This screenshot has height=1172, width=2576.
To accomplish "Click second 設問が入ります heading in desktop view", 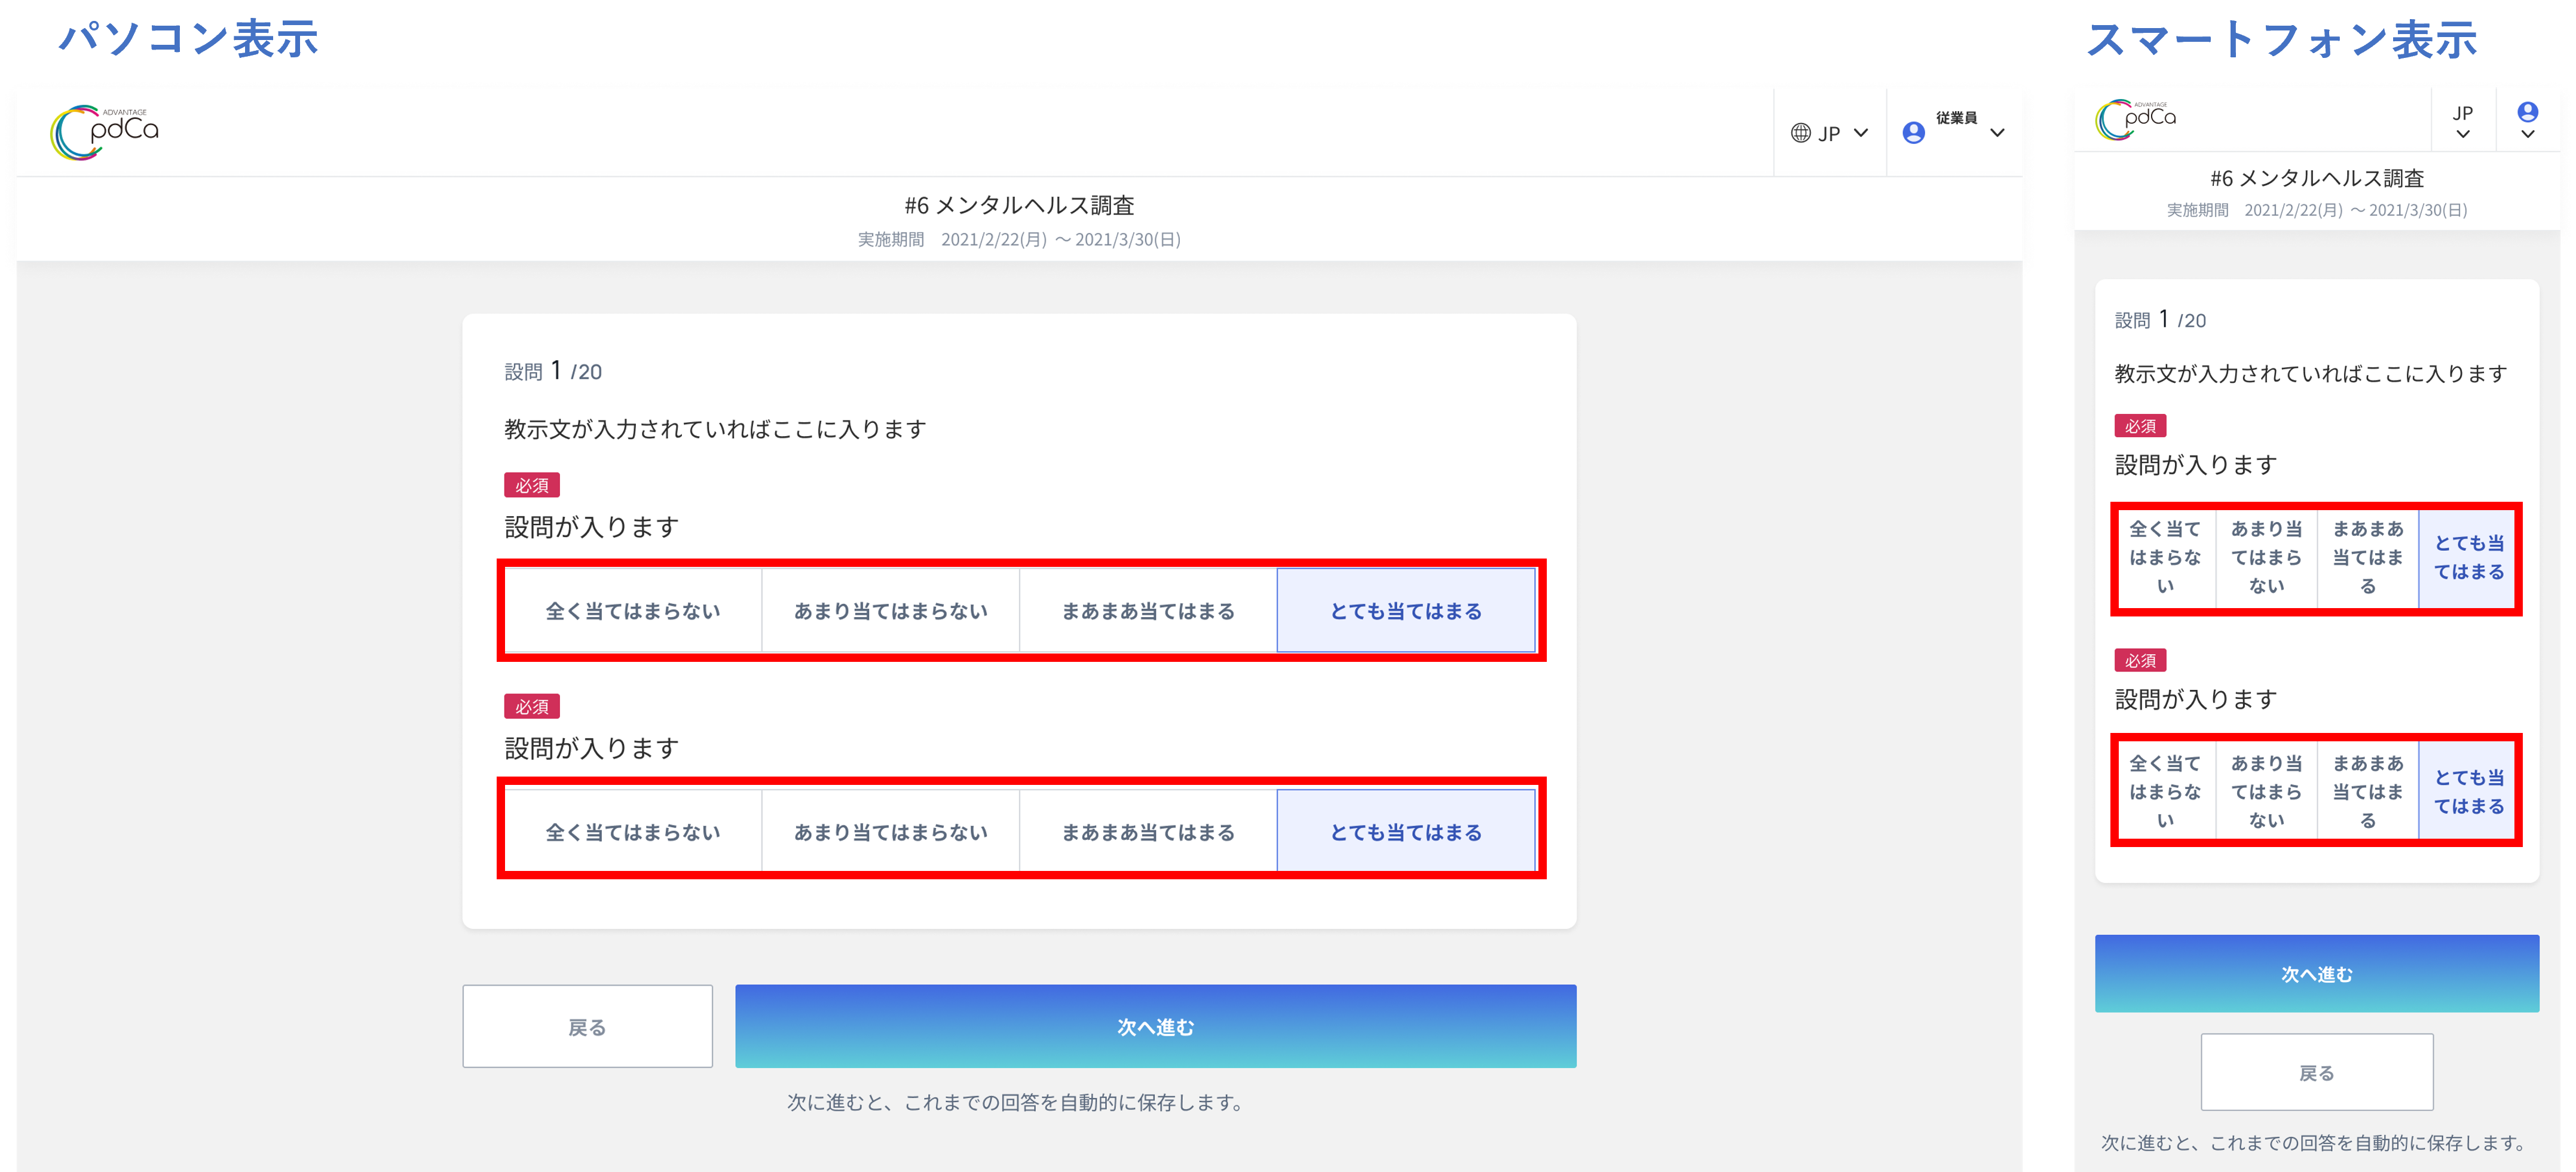I will point(592,748).
